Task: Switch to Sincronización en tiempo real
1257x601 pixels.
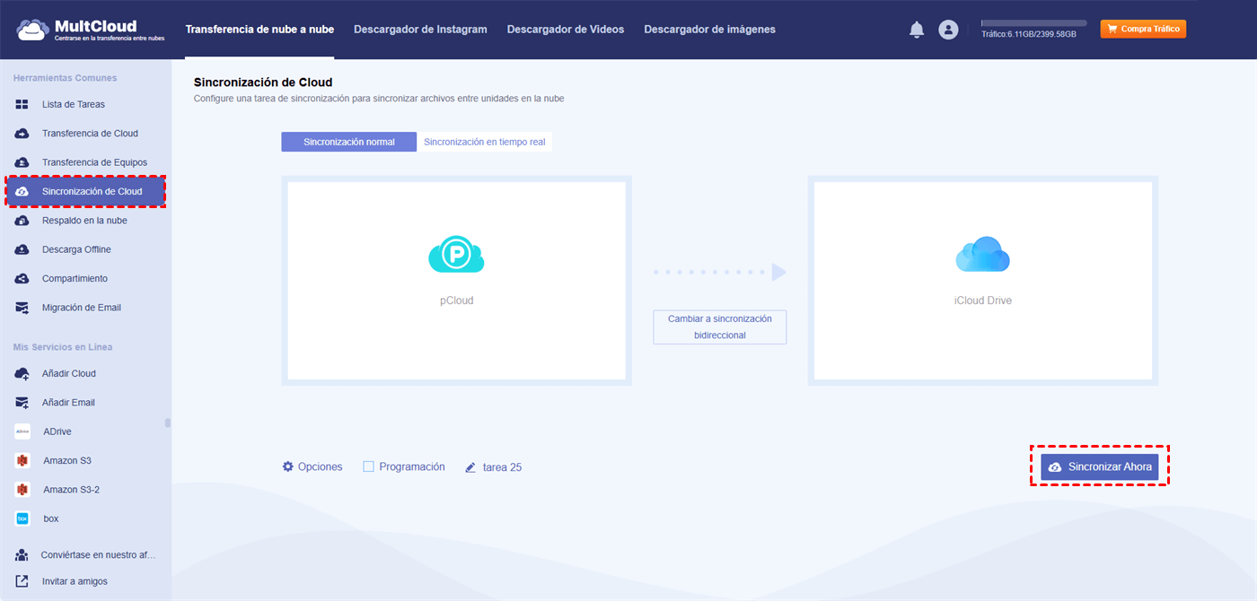Action: pyautogui.click(x=485, y=142)
